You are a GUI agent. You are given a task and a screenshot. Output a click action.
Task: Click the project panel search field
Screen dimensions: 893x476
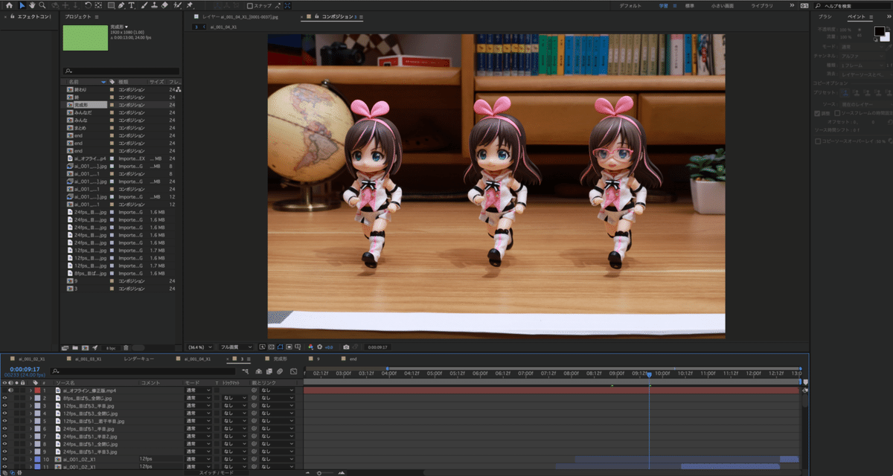(121, 71)
